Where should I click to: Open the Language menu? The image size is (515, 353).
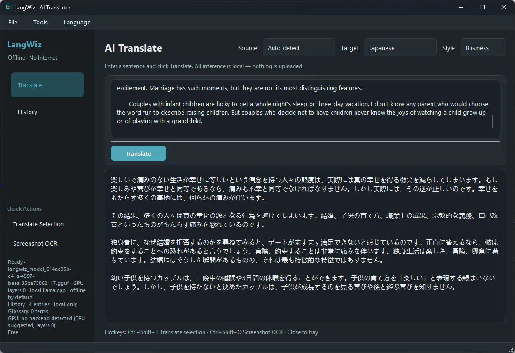coord(77,23)
